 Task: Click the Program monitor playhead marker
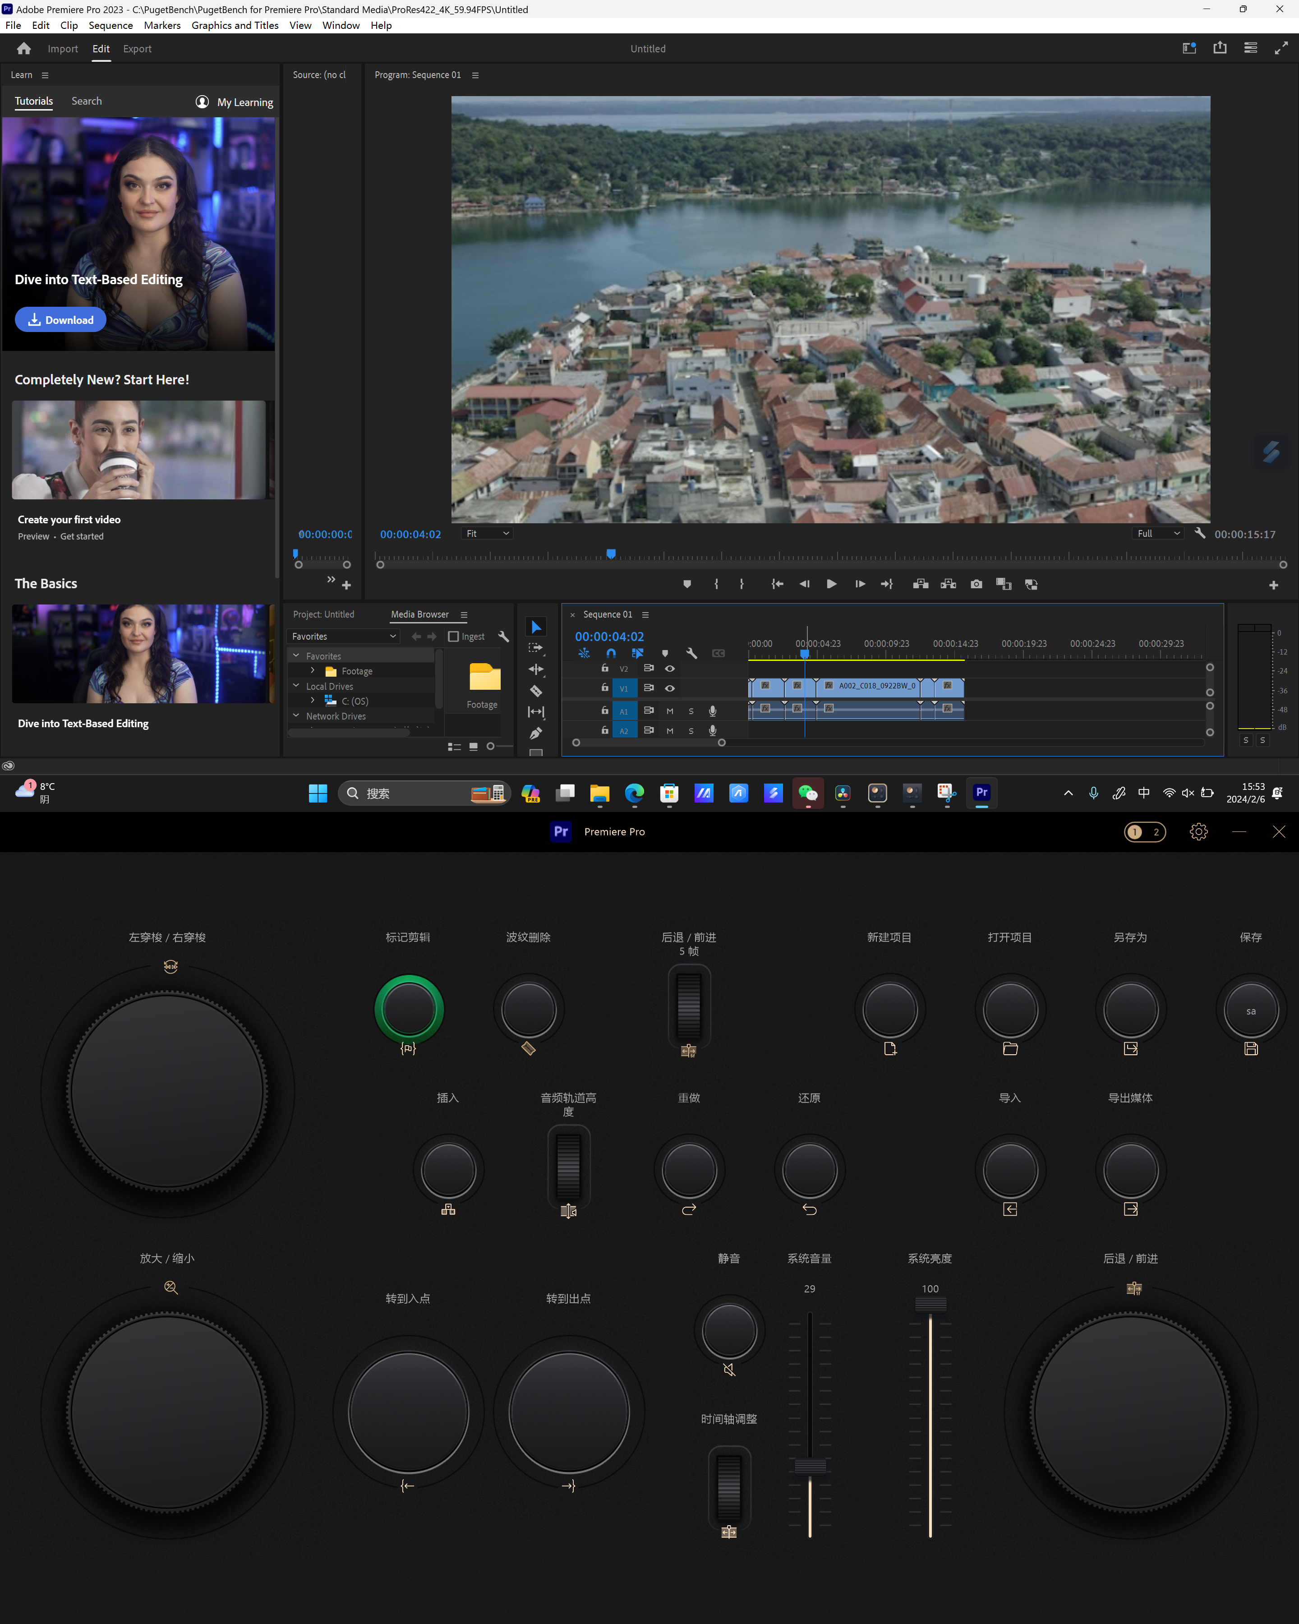click(x=611, y=554)
